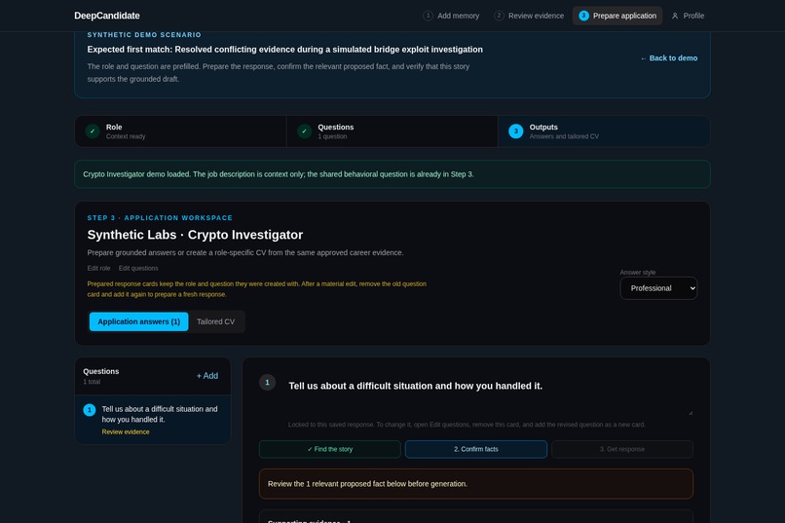Open the Answer style dropdown
This screenshot has width=785, height=523.
pyautogui.click(x=658, y=288)
